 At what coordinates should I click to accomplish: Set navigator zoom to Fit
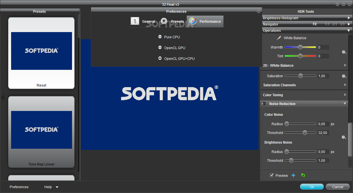tap(315, 24)
